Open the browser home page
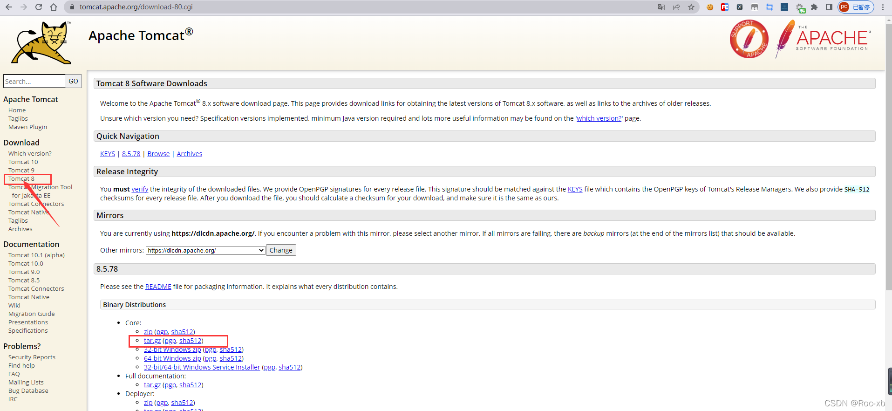This screenshot has width=892, height=411. point(54,7)
